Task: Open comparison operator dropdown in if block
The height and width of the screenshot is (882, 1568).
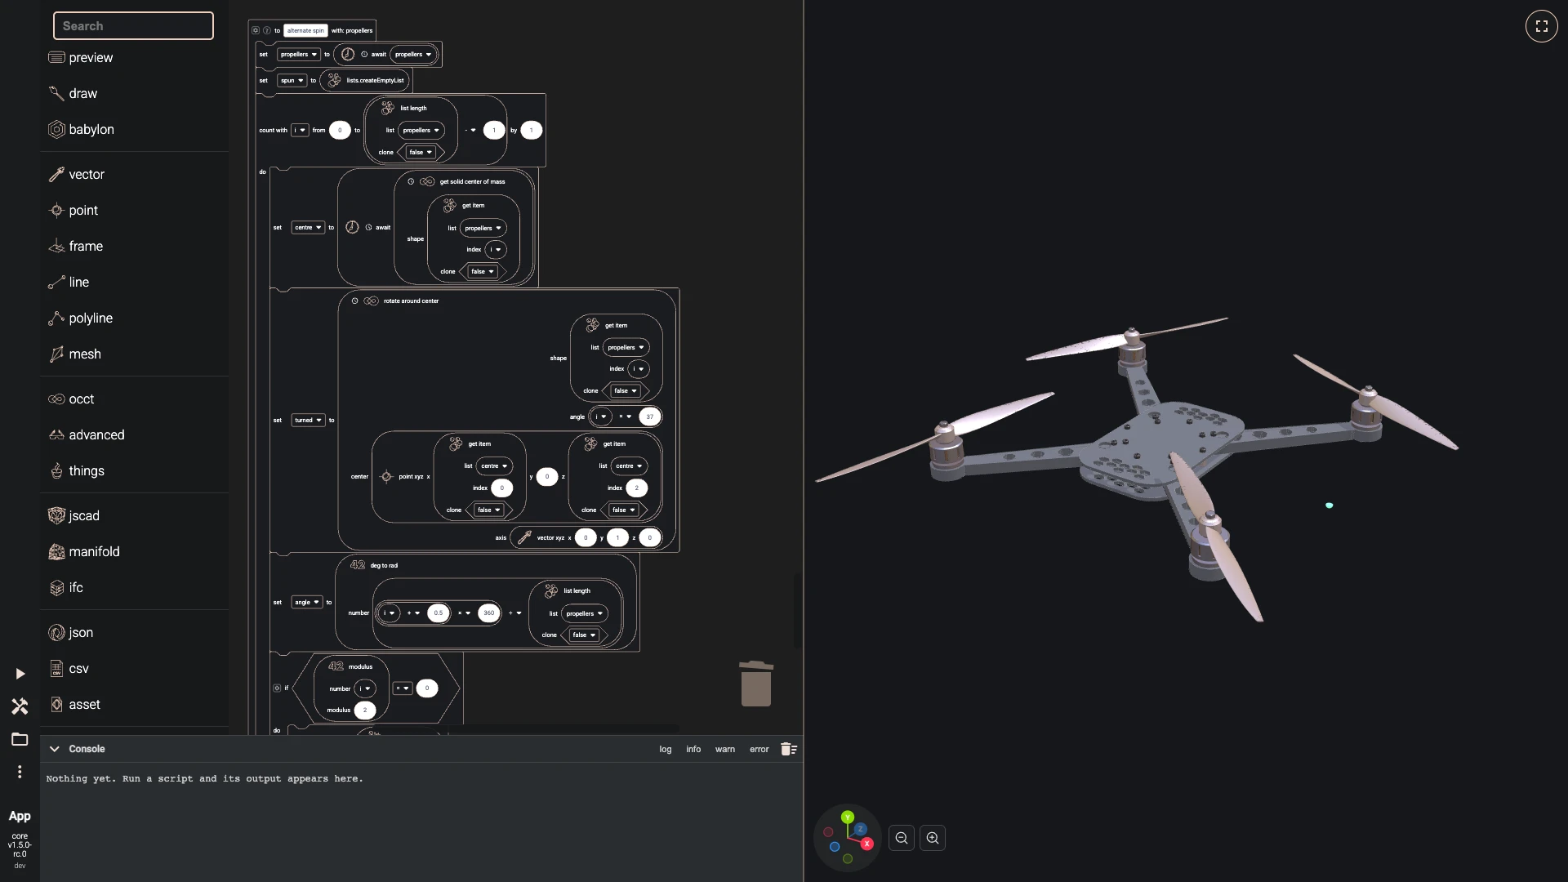Action: [x=402, y=688]
